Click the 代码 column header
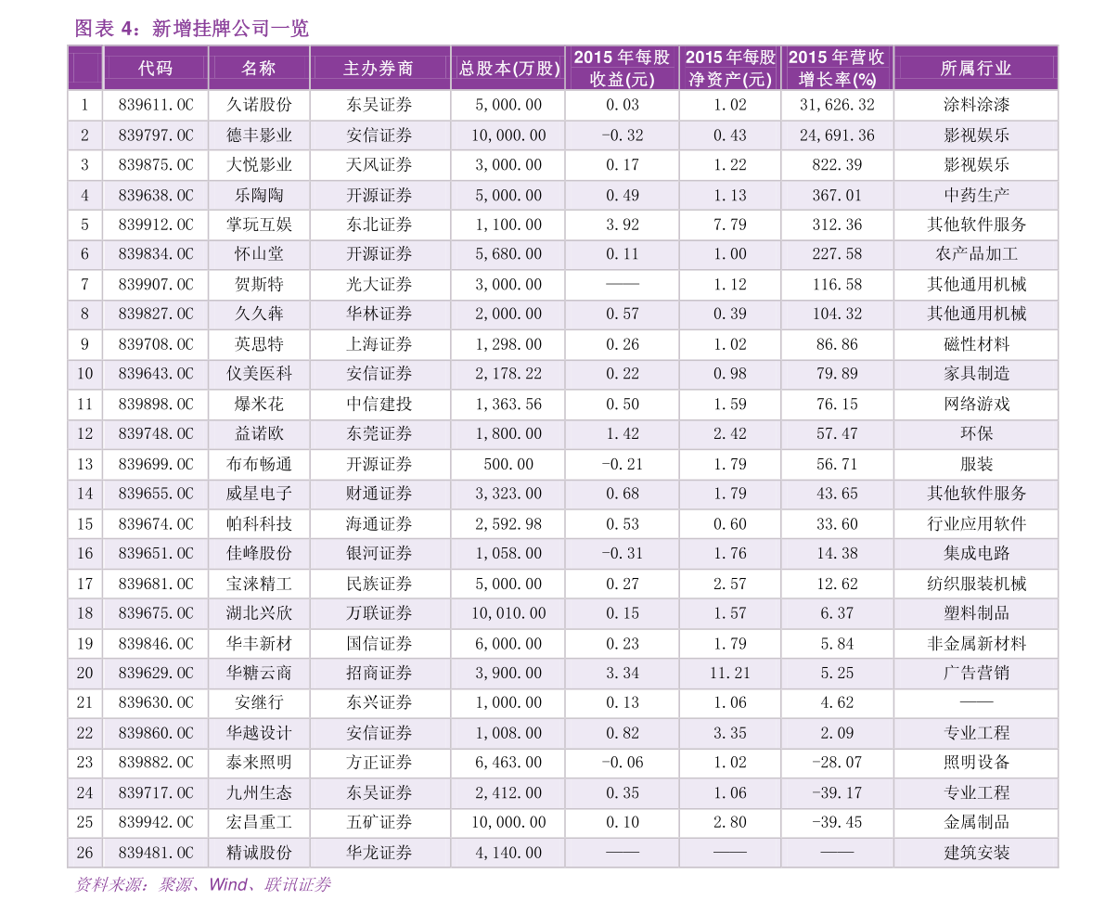Image resolution: width=1105 pixels, height=913 pixels. coord(155,68)
